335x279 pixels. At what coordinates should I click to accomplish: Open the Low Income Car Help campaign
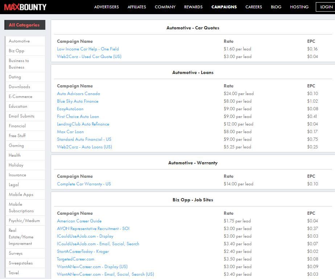click(88, 49)
